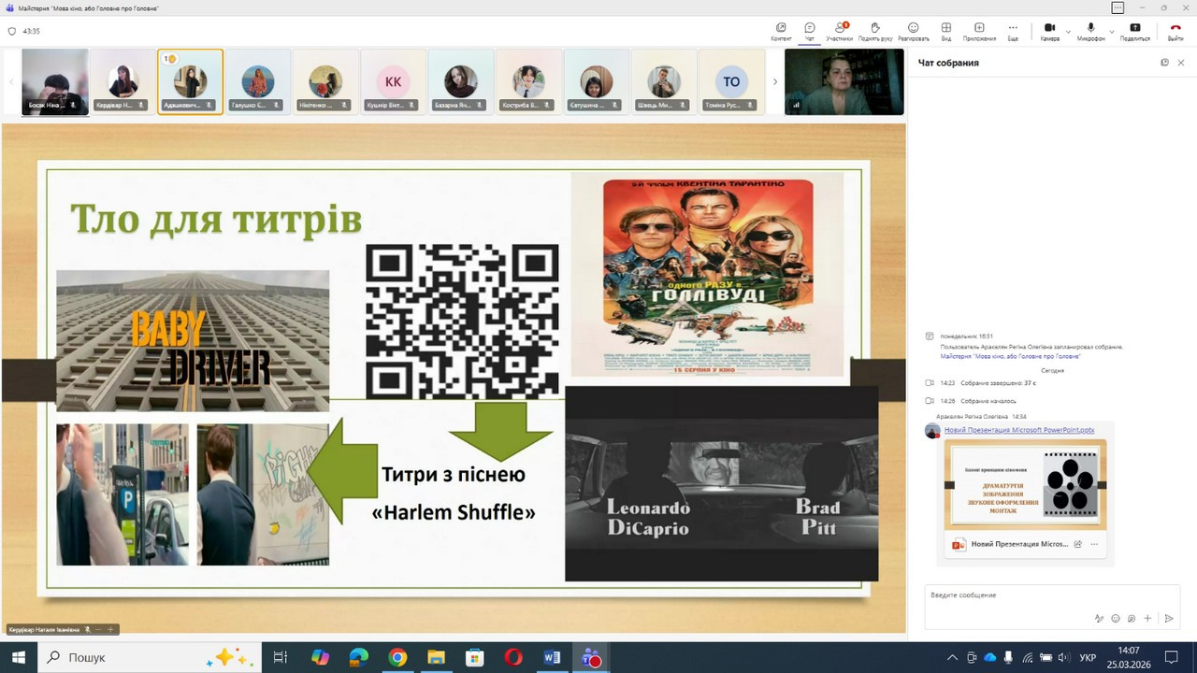This screenshot has width=1197, height=673.
Task: Select Костриба participant tile
Action: (528, 81)
